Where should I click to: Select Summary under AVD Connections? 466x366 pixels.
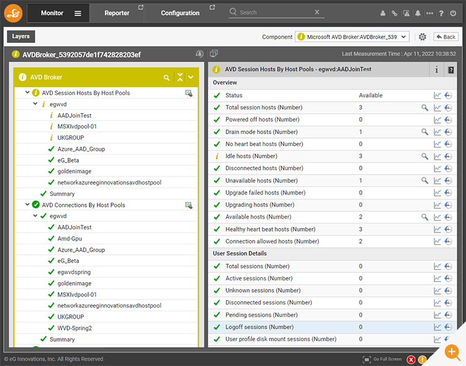(62, 339)
